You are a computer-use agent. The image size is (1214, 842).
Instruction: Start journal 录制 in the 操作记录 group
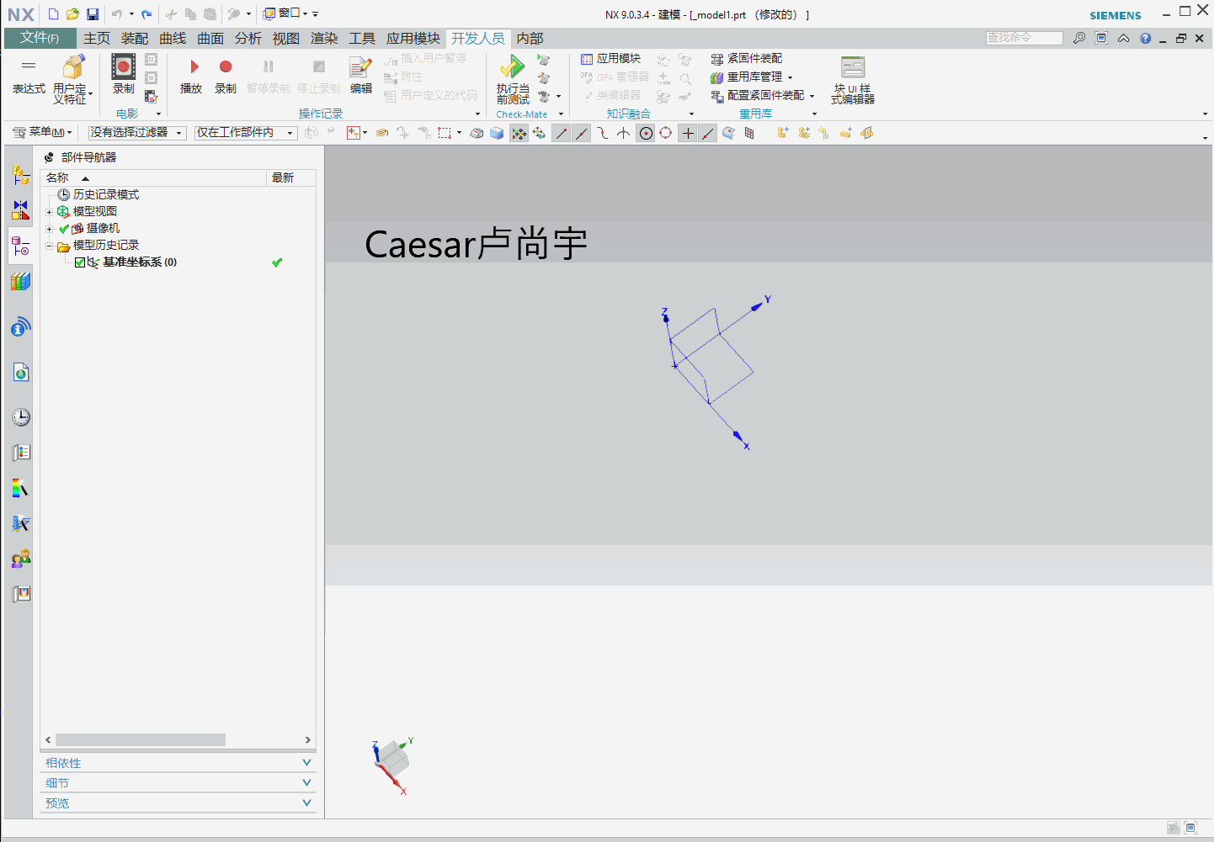pyautogui.click(x=226, y=74)
